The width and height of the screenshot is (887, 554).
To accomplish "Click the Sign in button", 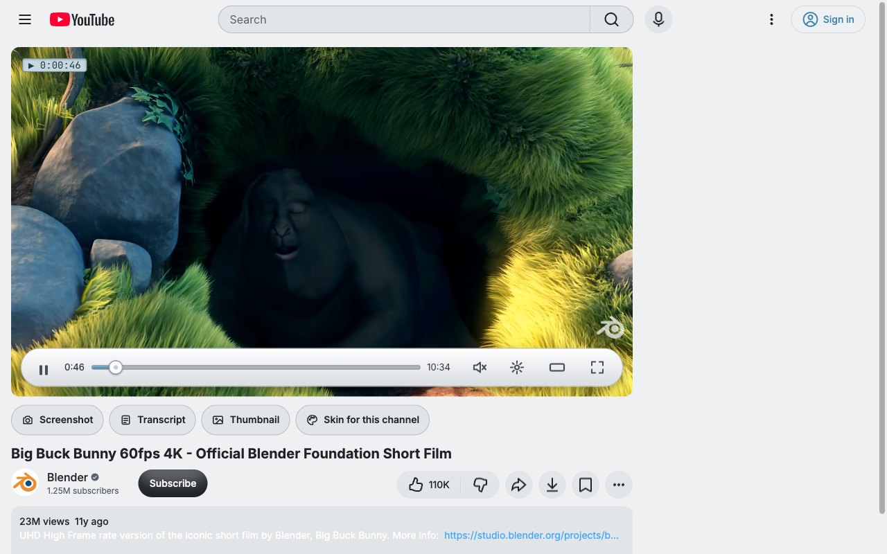I will pyautogui.click(x=828, y=19).
